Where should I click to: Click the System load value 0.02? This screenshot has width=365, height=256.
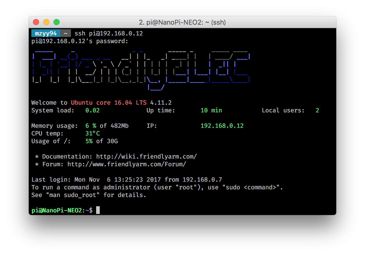click(92, 110)
